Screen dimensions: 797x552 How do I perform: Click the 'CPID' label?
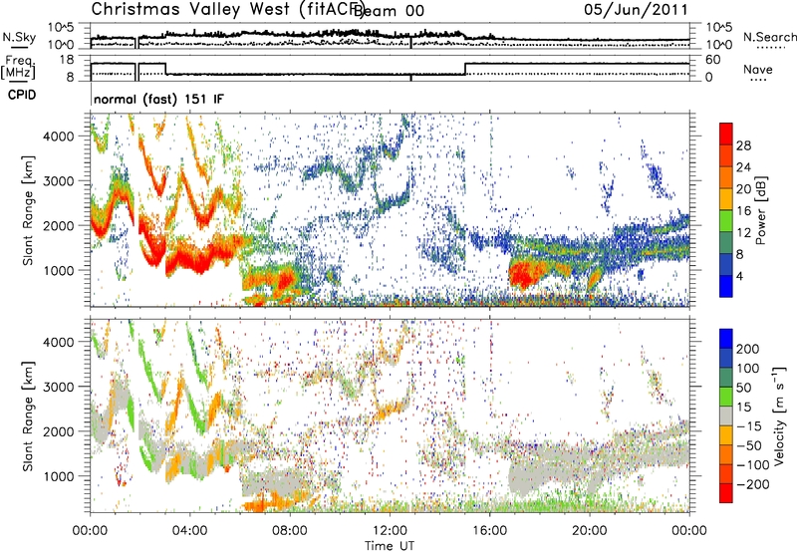tap(22, 95)
